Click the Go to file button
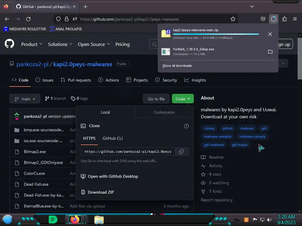302x226 pixels. [x=156, y=99]
